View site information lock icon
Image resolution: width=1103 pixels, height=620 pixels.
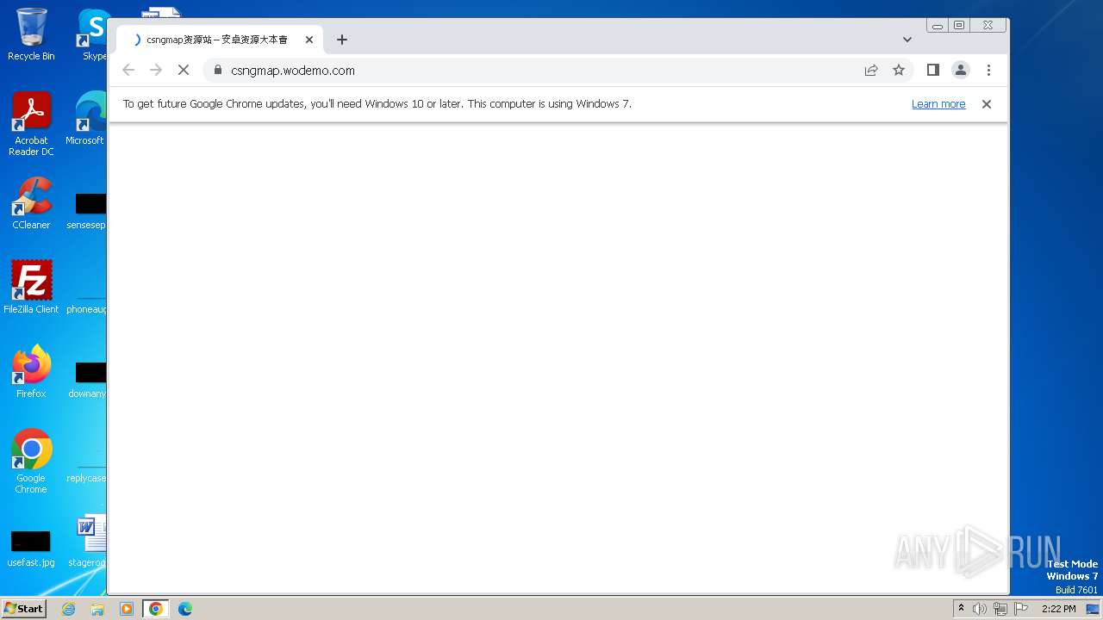coord(217,71)
